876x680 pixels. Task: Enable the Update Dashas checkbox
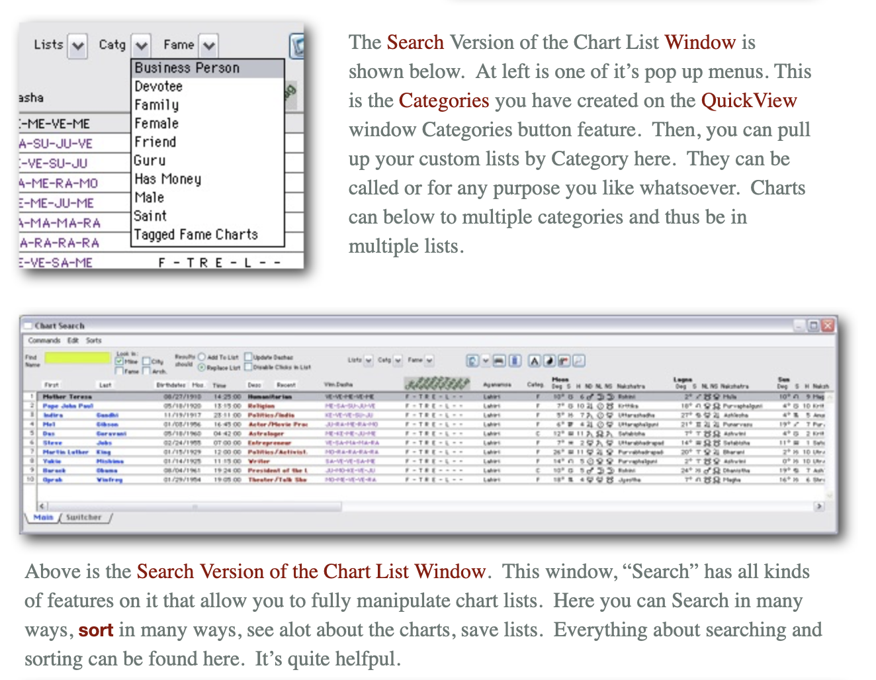coord(249,357)
